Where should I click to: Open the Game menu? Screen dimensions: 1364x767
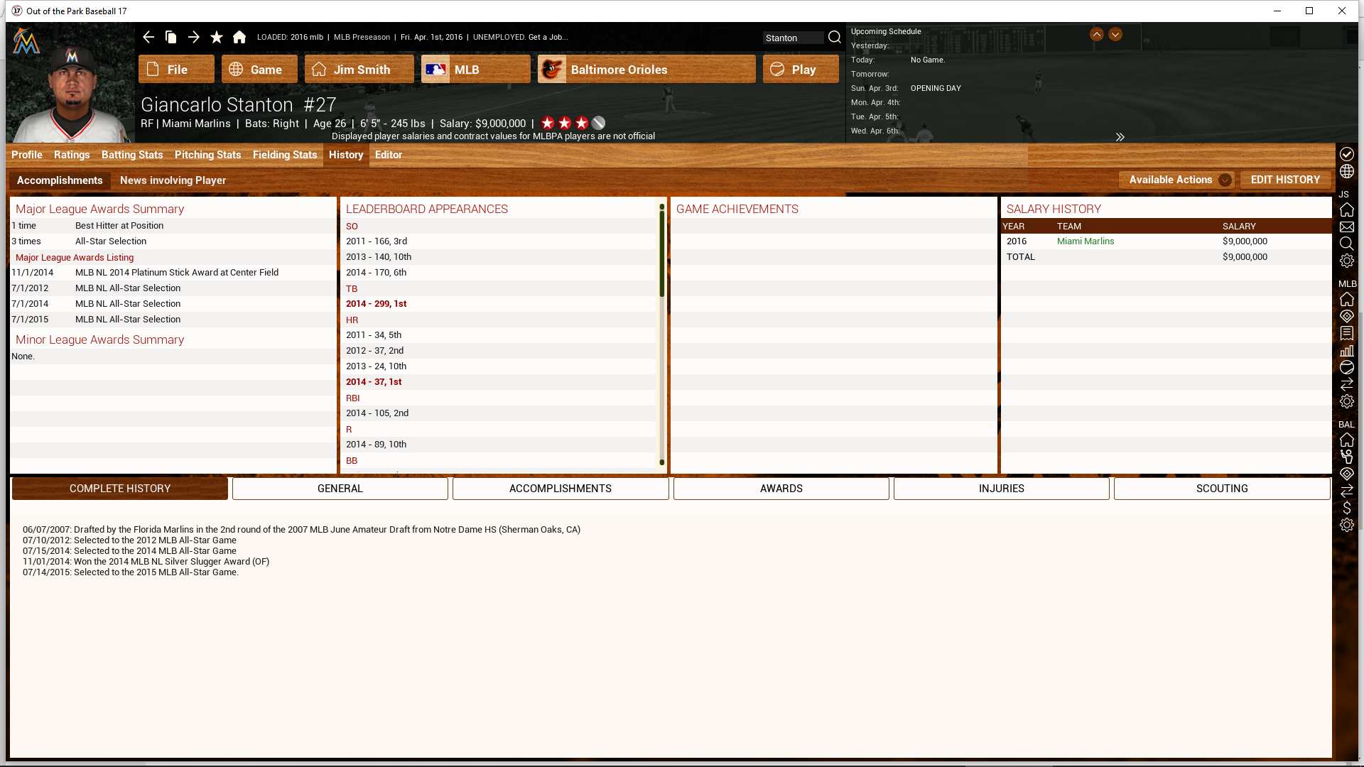(259, 69)
